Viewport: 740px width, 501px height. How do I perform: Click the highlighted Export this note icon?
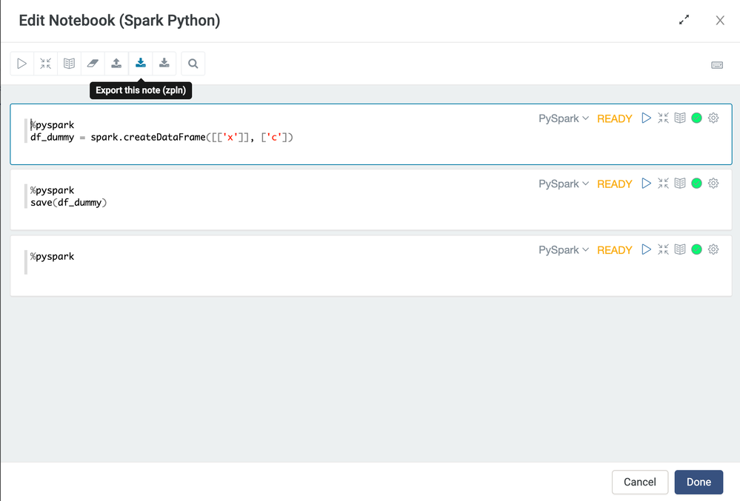[x=140, y=64]
